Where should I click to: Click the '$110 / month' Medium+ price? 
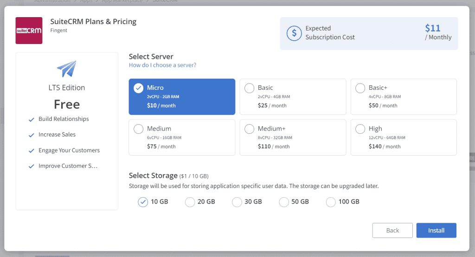tap(274, 146)
